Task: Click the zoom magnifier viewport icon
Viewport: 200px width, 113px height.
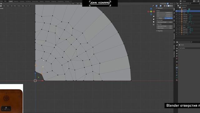Action: [153, 16]
